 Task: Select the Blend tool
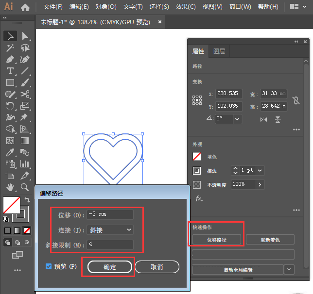tap(25, 152)
